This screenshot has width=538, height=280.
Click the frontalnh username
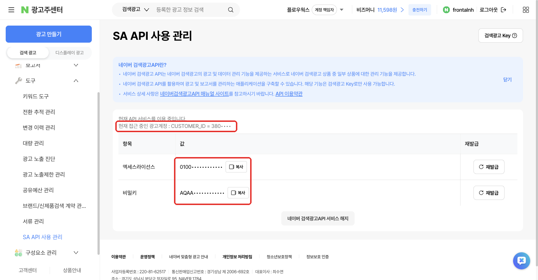463,10
